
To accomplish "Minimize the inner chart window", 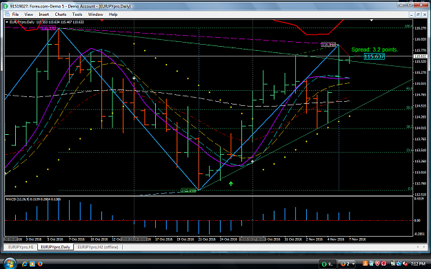I will (412, 14).
